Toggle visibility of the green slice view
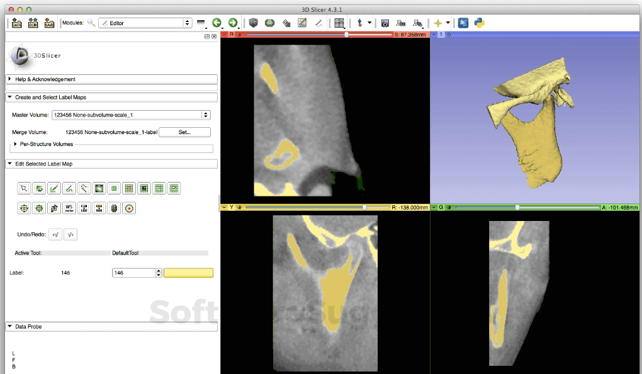Image resolution: width=642 pixels, height=374 pixels. click(x=449, y=207)
